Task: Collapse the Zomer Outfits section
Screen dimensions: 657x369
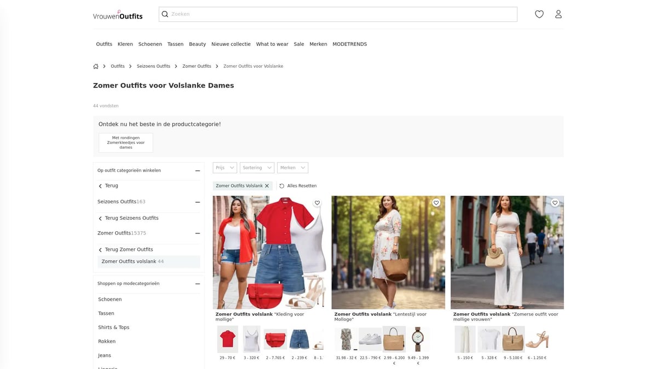Action: (197, 233)
